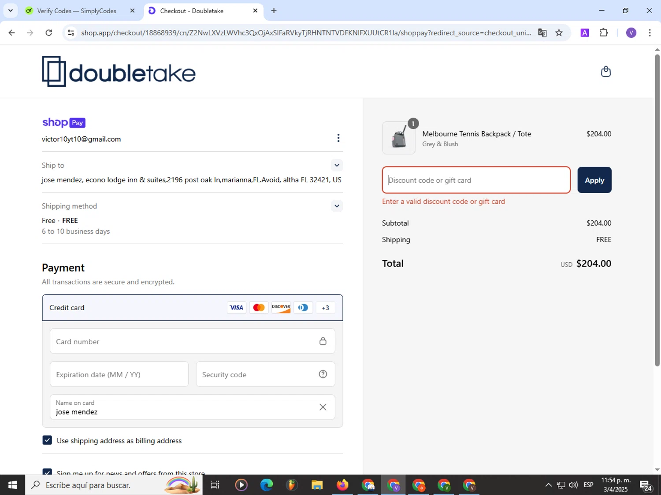The image size is (661, 495).
Task: Close the Verify Codes SimplyCodes tab
Action: click(x=132, y=11)
